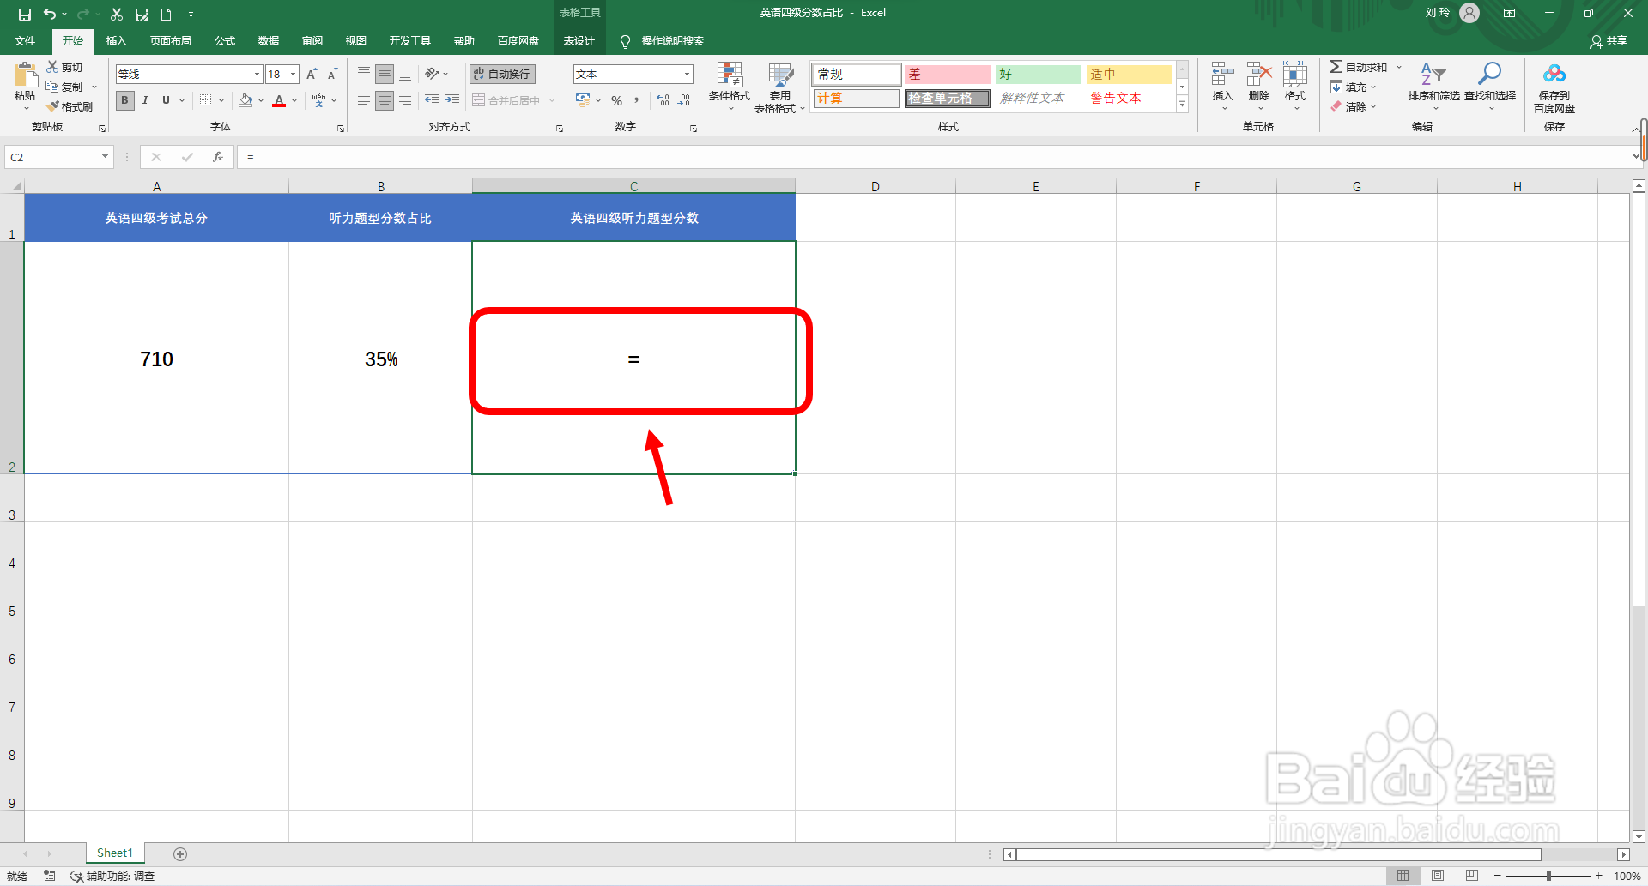This screenshot has height=886, width=1648.
Task: Click the Save icon in quick access toolbar
Action: coord(25,14)
